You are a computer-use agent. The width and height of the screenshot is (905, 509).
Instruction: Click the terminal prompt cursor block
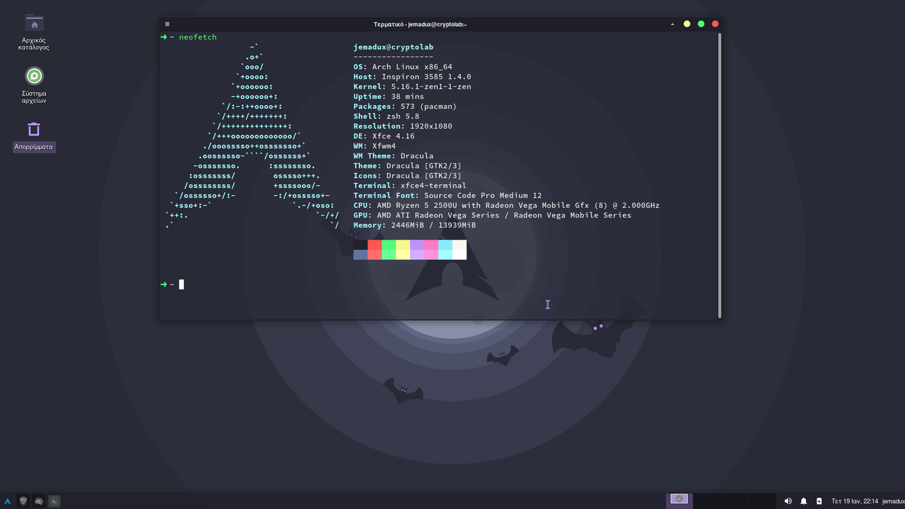(x=181, y=284)
